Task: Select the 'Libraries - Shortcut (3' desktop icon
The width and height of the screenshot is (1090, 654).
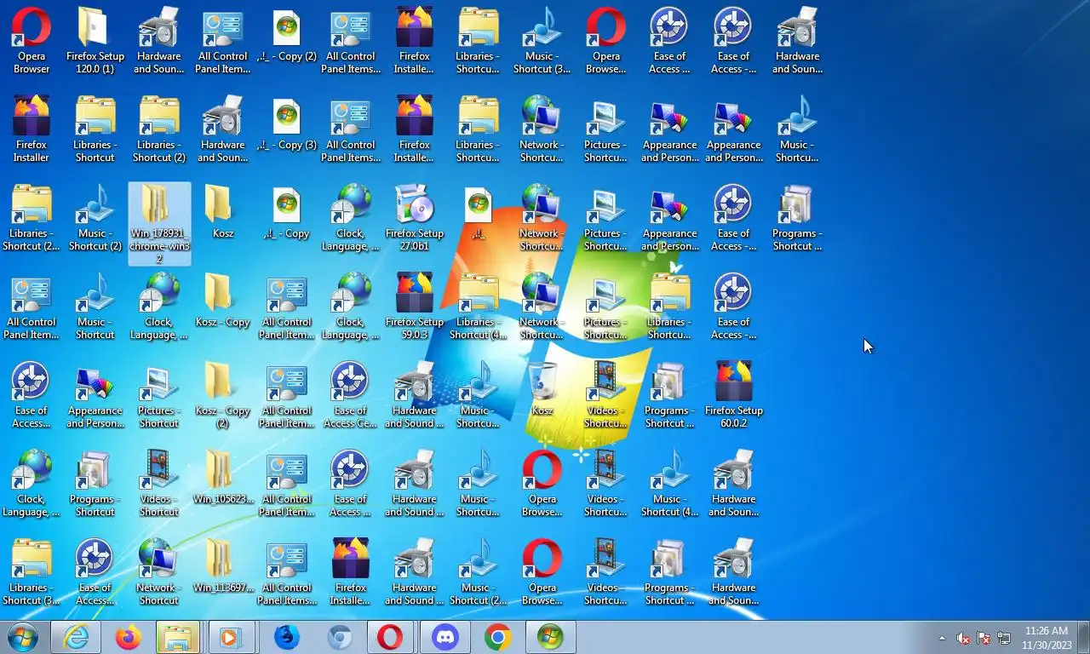Action: pyautogui.click(x=32, y=572)
